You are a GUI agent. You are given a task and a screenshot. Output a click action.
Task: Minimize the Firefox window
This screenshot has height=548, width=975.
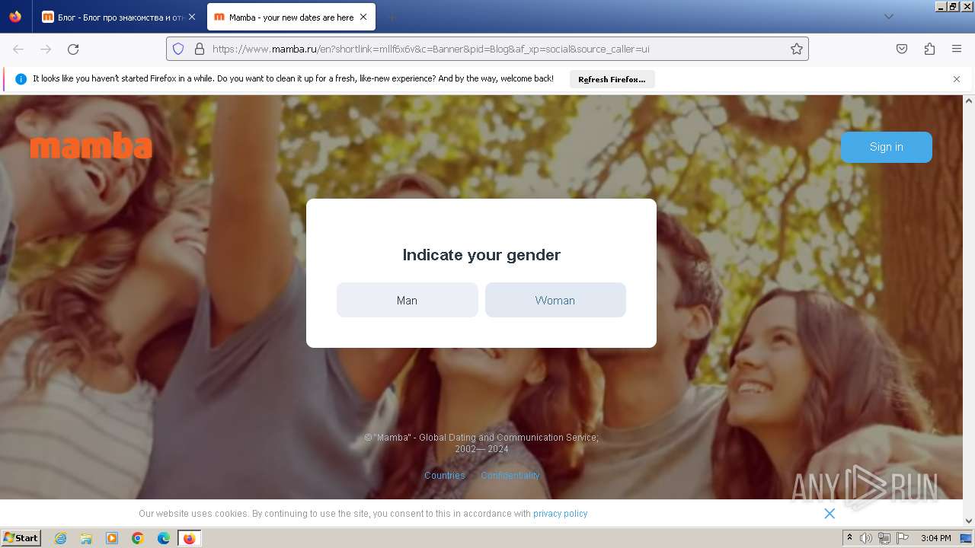pyautogui.click(x=941, y=6)
